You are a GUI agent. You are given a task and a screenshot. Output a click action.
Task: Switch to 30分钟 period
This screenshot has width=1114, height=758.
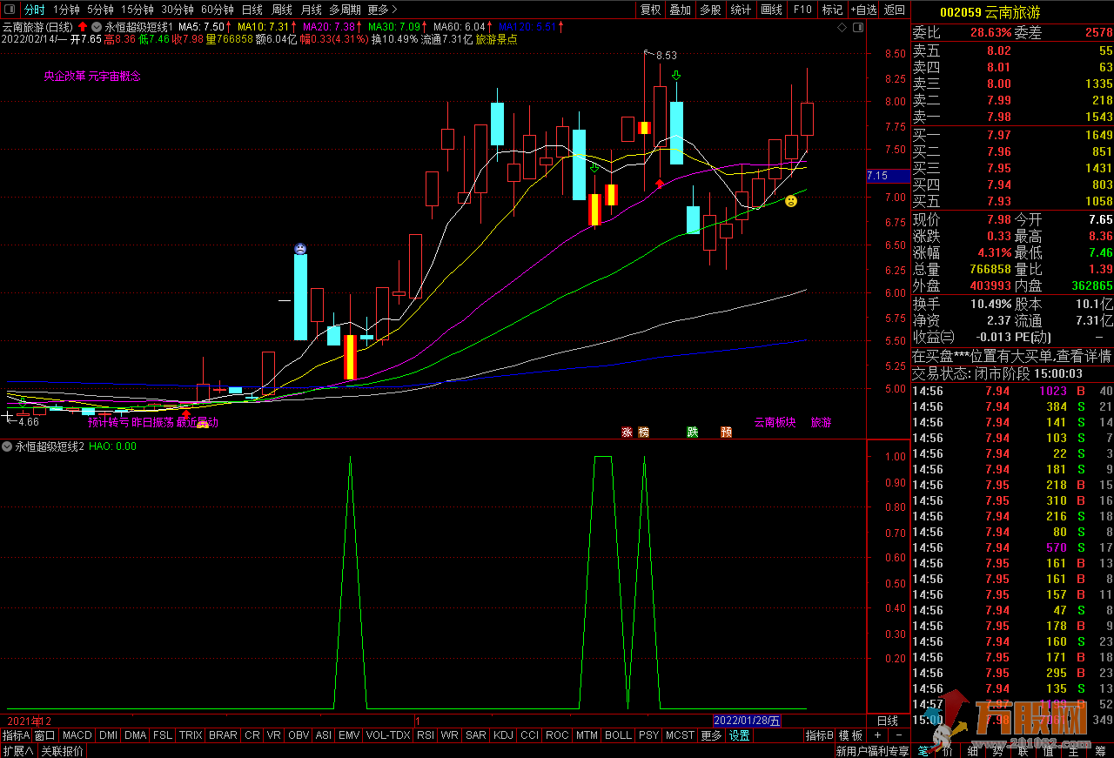pos(178,10)
